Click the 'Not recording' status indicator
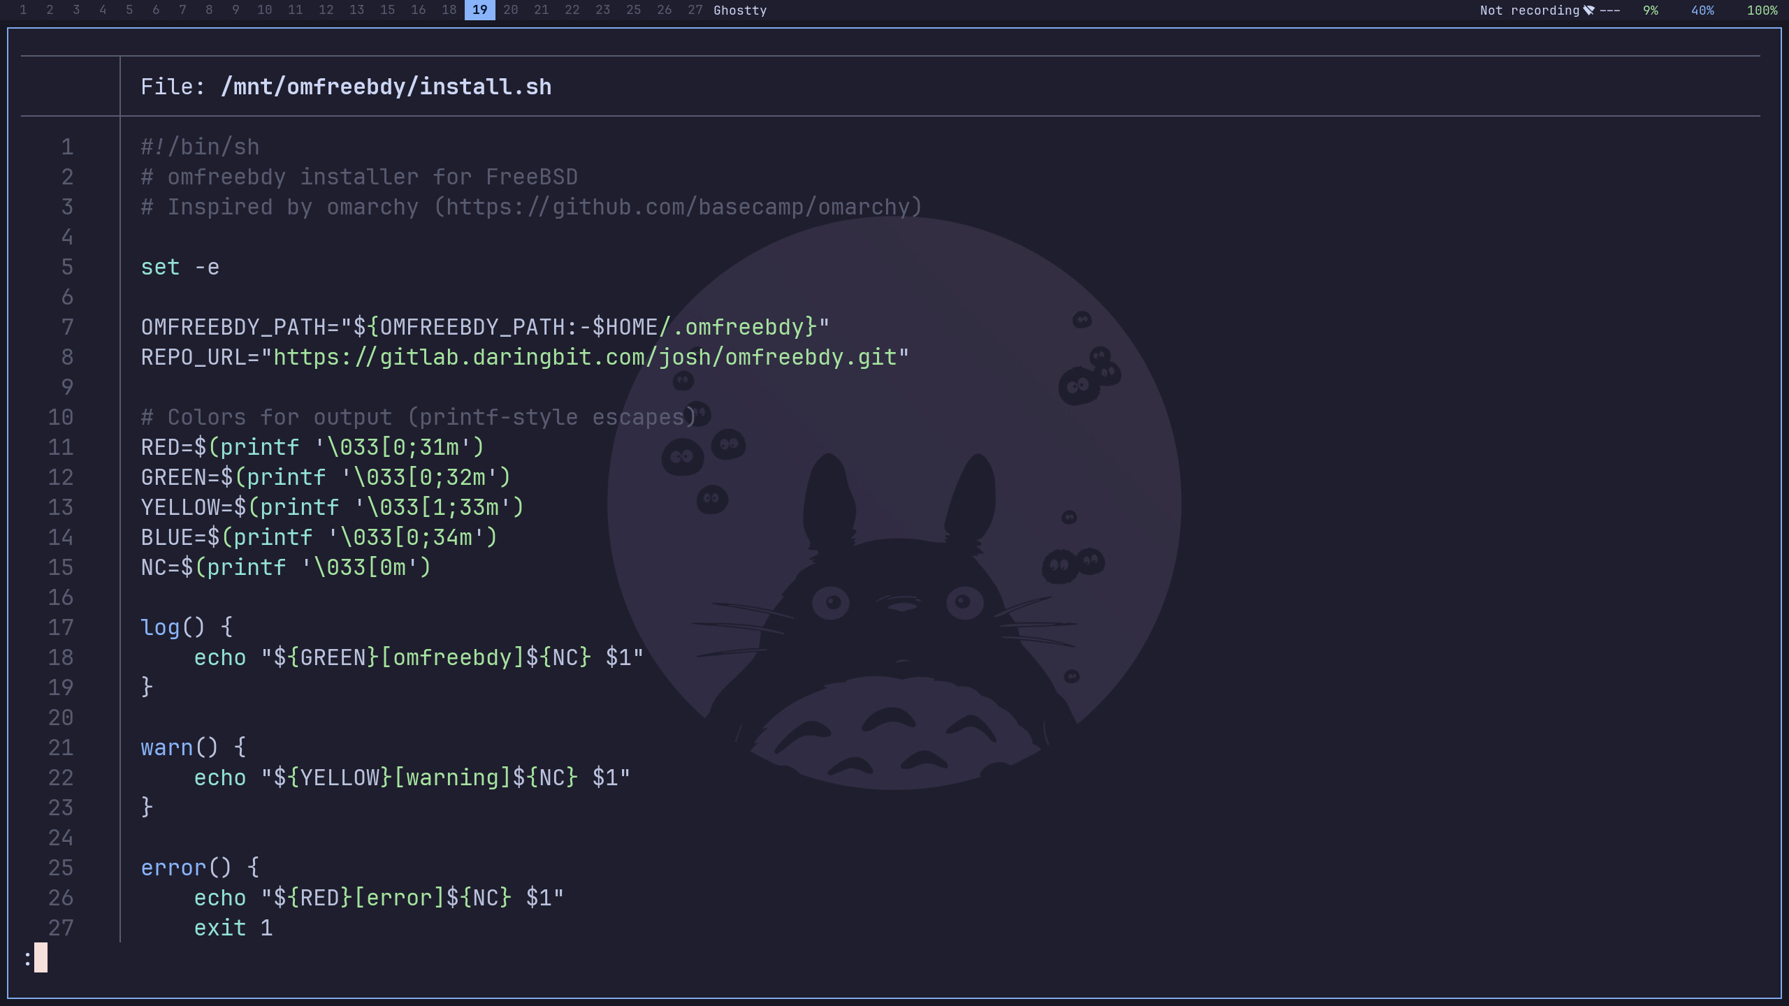The image size is (1789, 1006). [1529, 10]
